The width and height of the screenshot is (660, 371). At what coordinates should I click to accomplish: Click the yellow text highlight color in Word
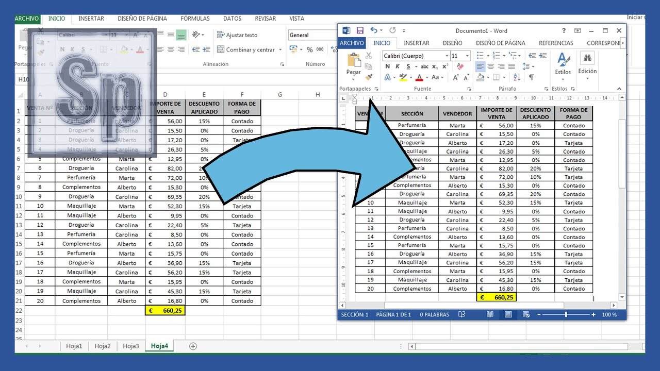[403, 77]
